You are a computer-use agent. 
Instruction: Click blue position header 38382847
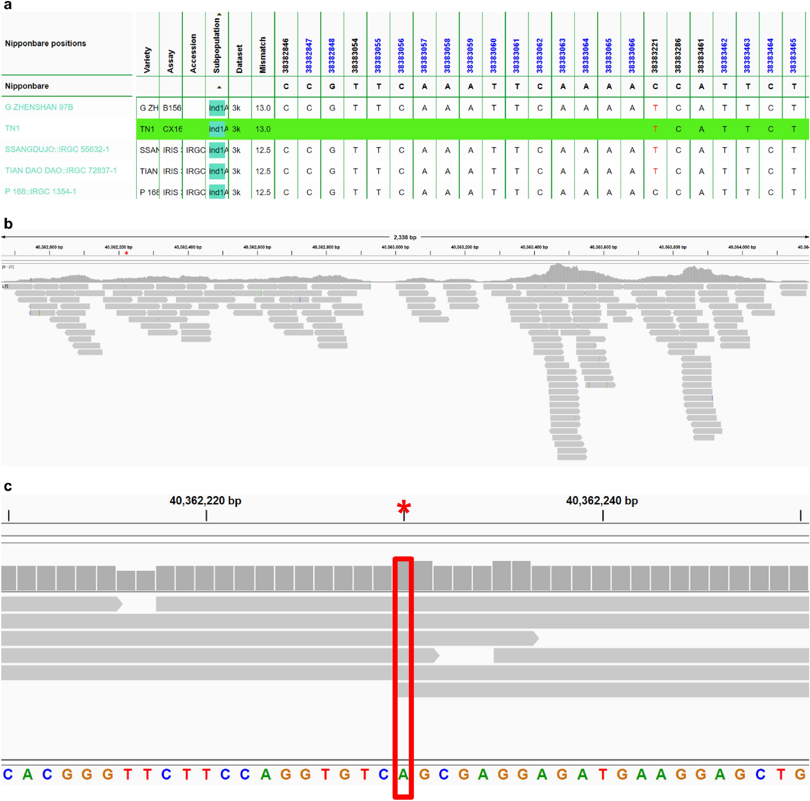(x=309, y=56)
